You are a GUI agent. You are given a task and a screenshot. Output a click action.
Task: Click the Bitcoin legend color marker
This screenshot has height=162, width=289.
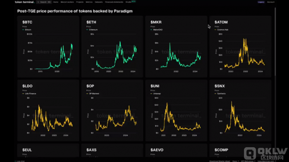click(23, 30)
